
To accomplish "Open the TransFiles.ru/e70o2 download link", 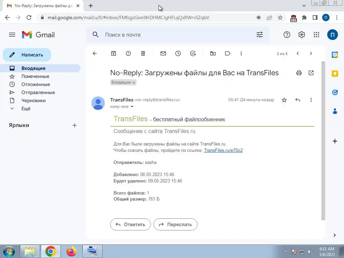I will pos(223,150).
